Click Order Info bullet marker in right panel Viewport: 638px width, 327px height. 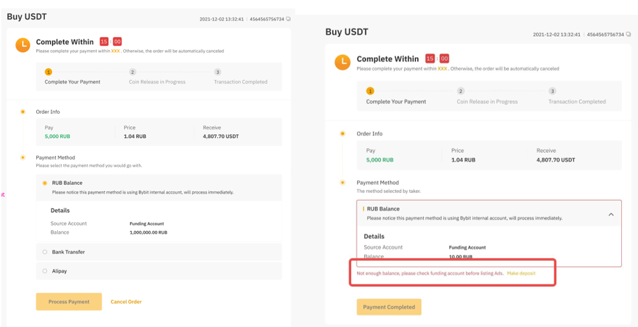click(343, 133)
